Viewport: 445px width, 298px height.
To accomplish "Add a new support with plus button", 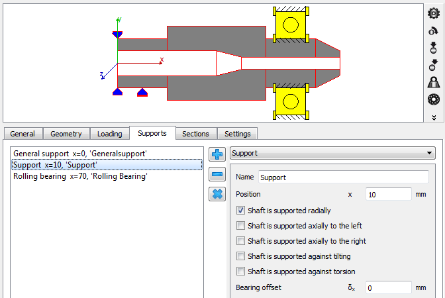I will tap(217, 154).
